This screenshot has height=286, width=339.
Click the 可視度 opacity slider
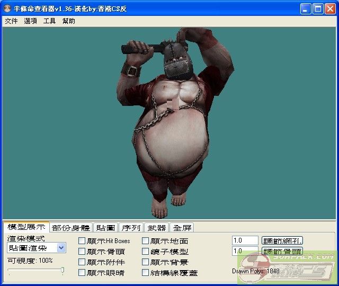[x=36, y=271]
